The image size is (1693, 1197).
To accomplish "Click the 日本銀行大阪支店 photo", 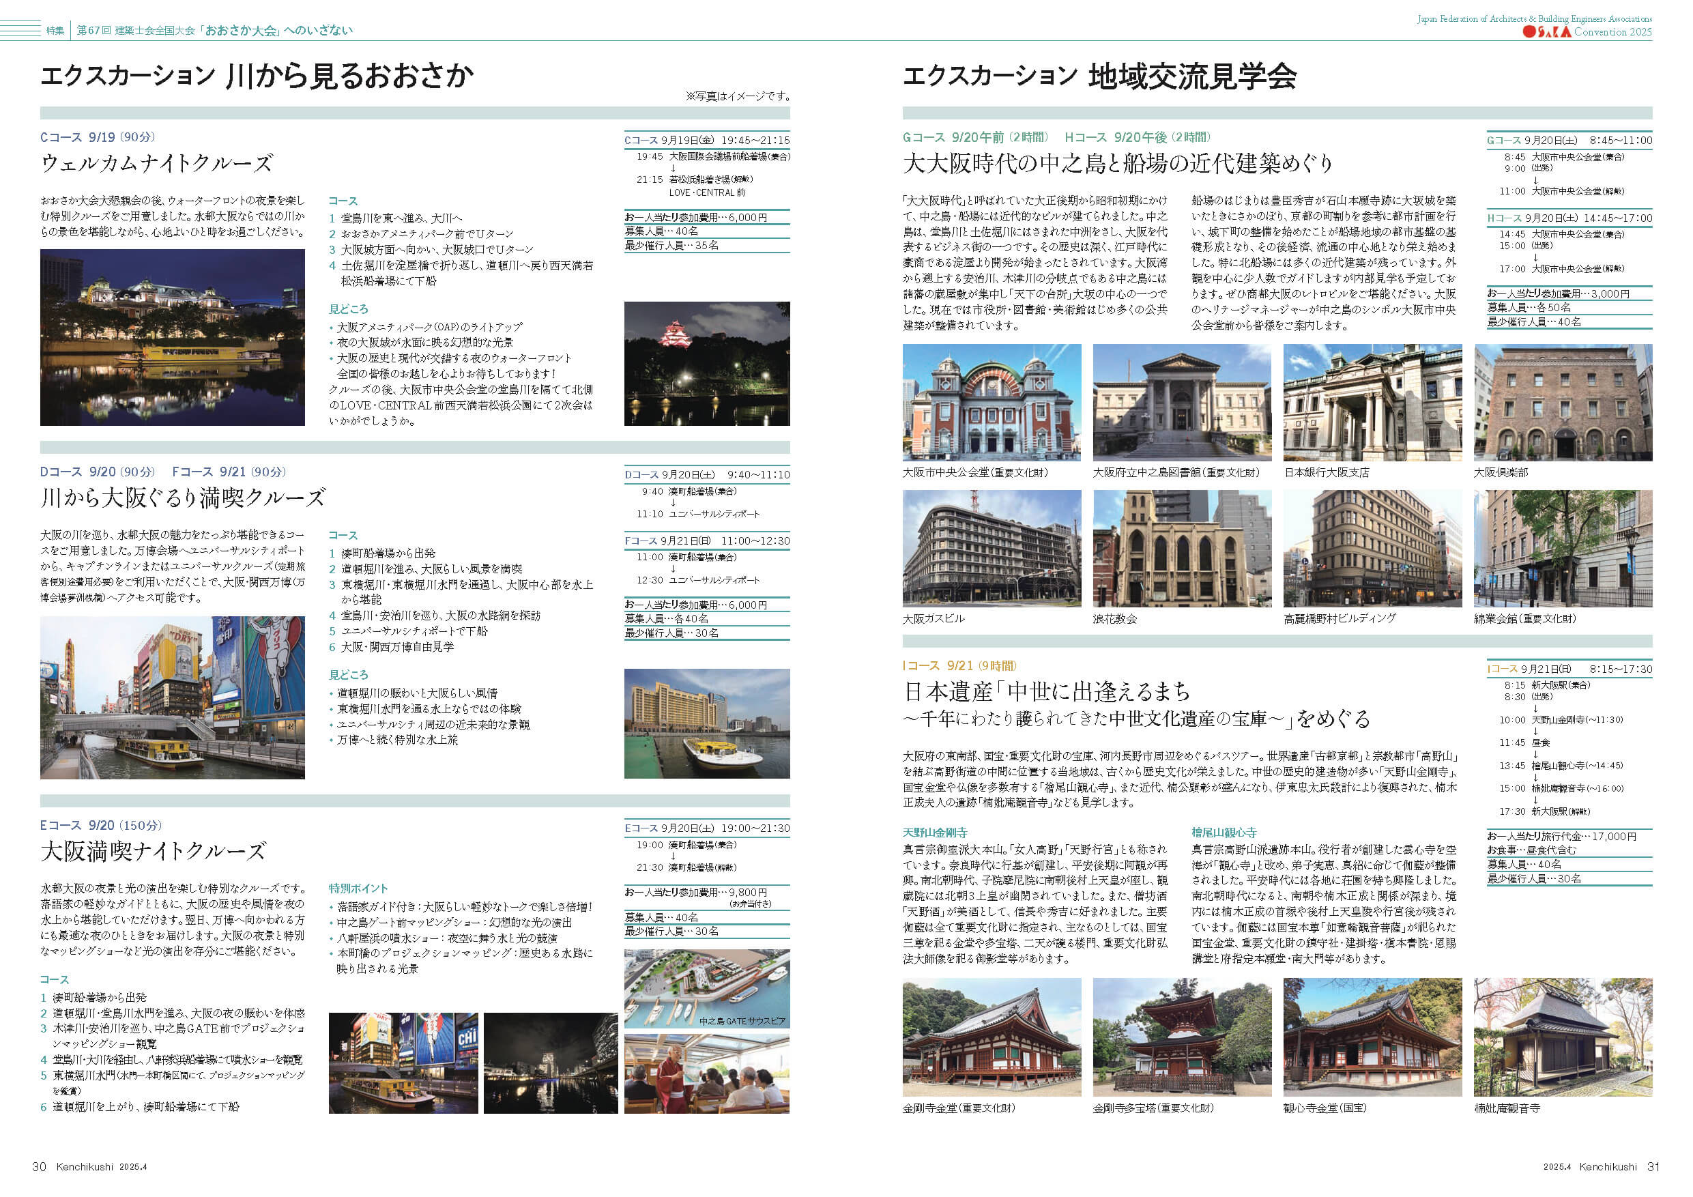I will [x=1372, y=402].
